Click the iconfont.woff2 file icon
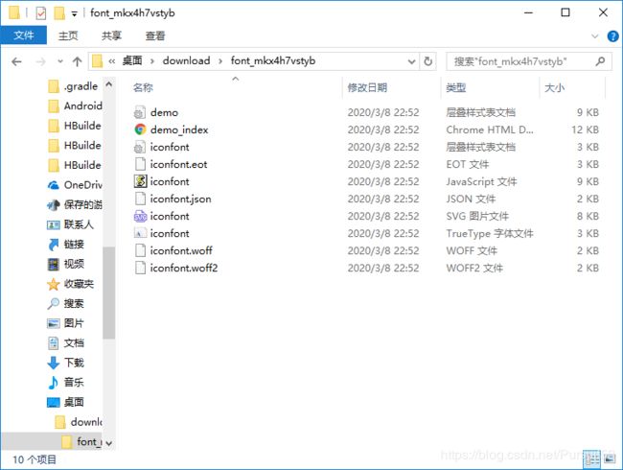 140,268
